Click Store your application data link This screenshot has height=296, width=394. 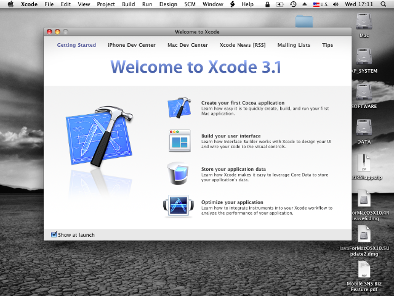click(x=233, y=169)
